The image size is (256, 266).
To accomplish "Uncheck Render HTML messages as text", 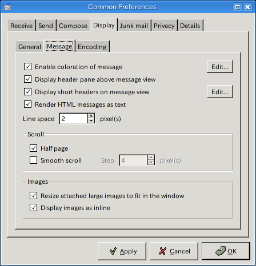I will tap(28, 104).
